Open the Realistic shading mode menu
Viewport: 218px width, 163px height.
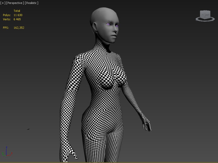click(x=32, y=3)
